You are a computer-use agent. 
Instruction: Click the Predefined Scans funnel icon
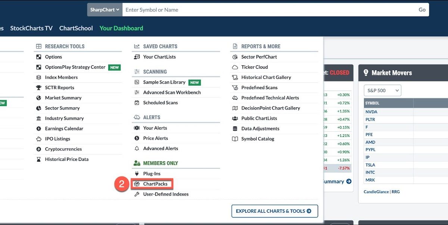235,88
